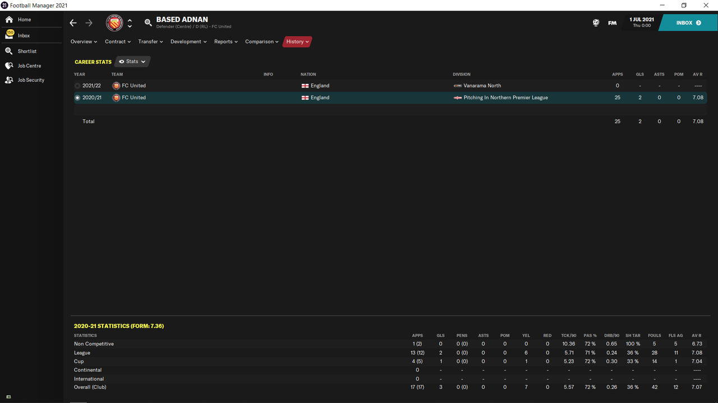Image resolution: width=718 pixels, height=403 pixels.
Task: Click the GLS column header in career table
Action: [x=639, y=74]
